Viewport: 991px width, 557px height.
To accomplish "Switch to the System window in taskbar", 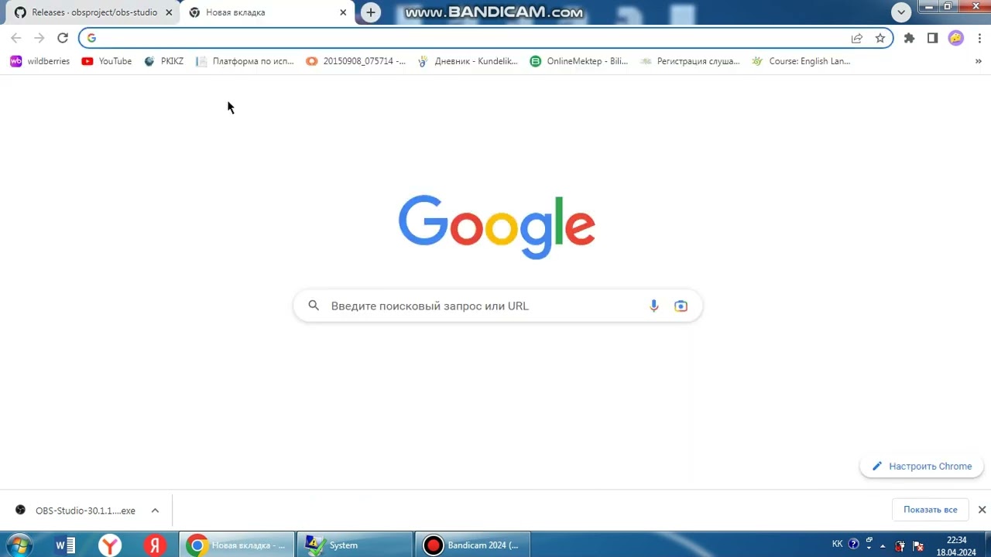I will click(x=355, y=545).
